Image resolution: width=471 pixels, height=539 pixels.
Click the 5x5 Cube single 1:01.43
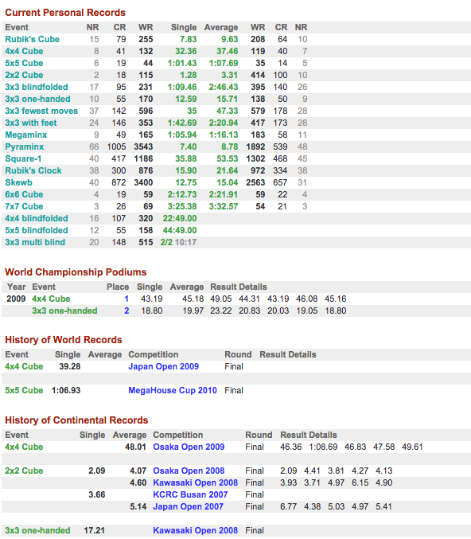(182, 63)
